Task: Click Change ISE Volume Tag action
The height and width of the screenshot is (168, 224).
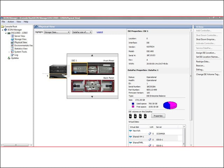Action: click(x=208, y=75)
